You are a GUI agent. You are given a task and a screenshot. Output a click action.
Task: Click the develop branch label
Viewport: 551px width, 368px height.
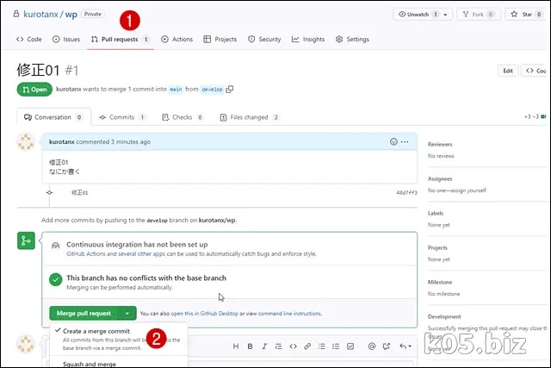(x=213, y=90)
